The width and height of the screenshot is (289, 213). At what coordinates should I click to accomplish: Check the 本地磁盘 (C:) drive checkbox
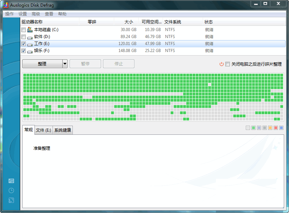click(x=23, y=30)
